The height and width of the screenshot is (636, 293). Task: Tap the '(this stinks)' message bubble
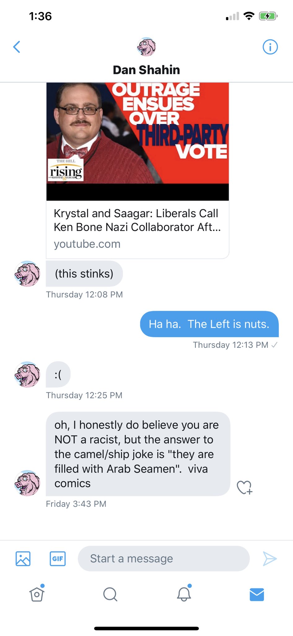pyautogui.click(x=84, y=274)
